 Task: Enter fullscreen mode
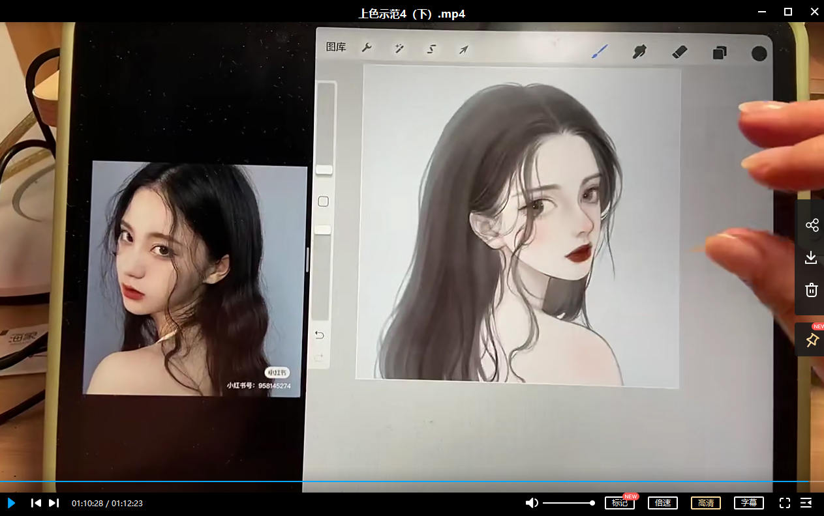coord(785,503)
